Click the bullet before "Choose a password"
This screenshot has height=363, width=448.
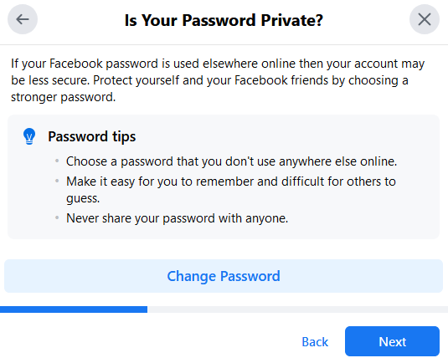pyautogui.click(x=57, y=161)
